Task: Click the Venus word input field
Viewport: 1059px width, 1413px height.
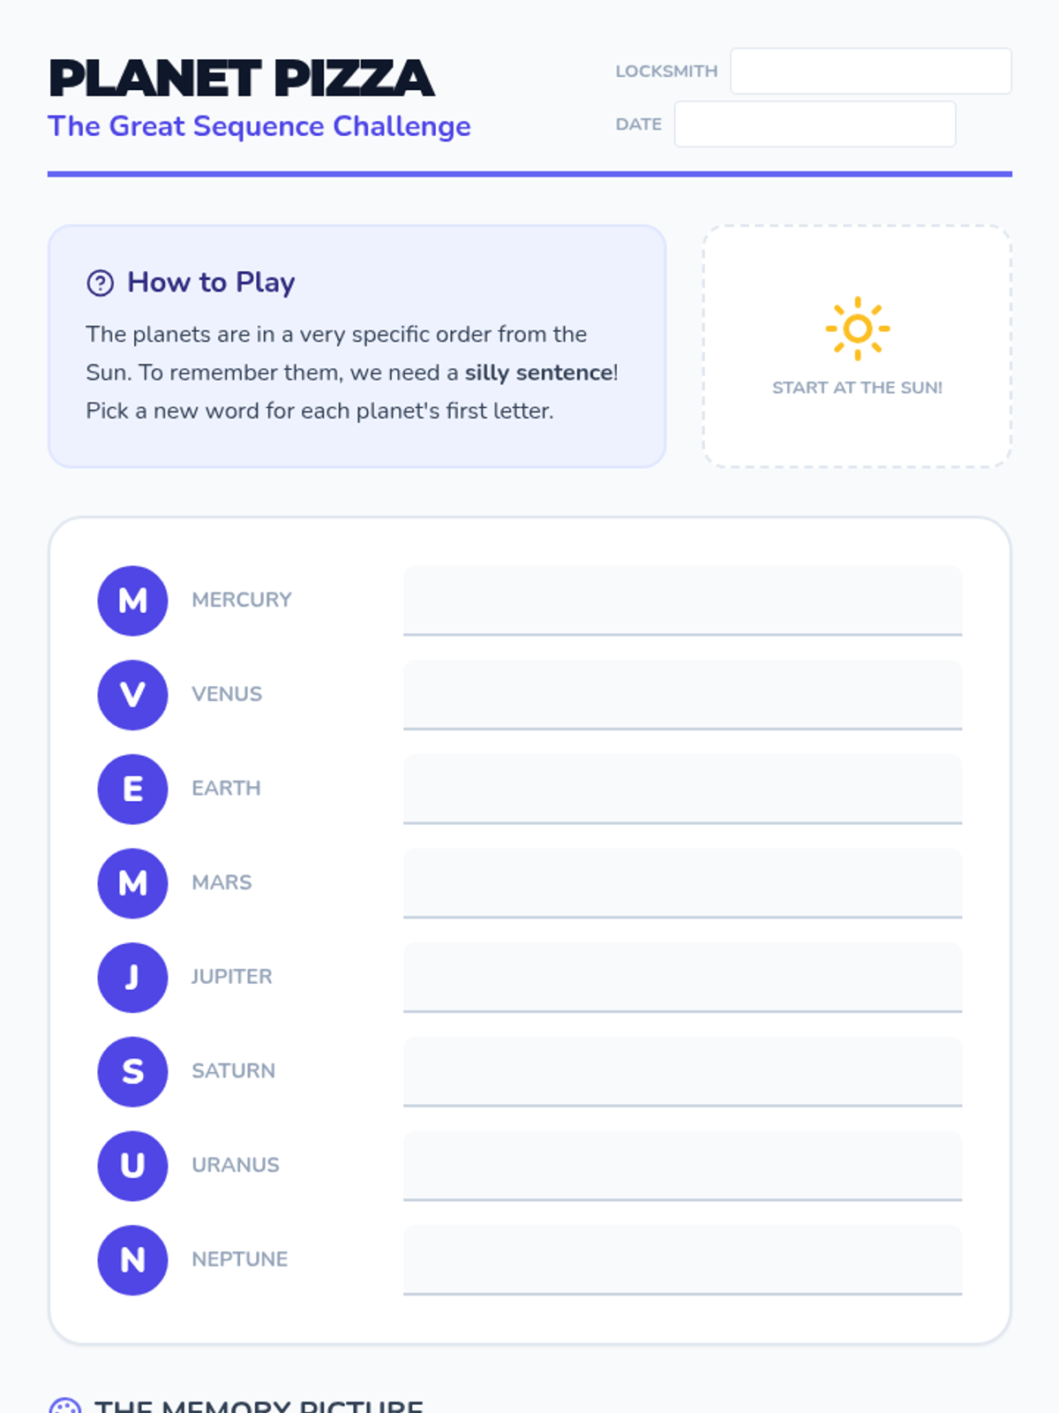Action: [682, 695]
